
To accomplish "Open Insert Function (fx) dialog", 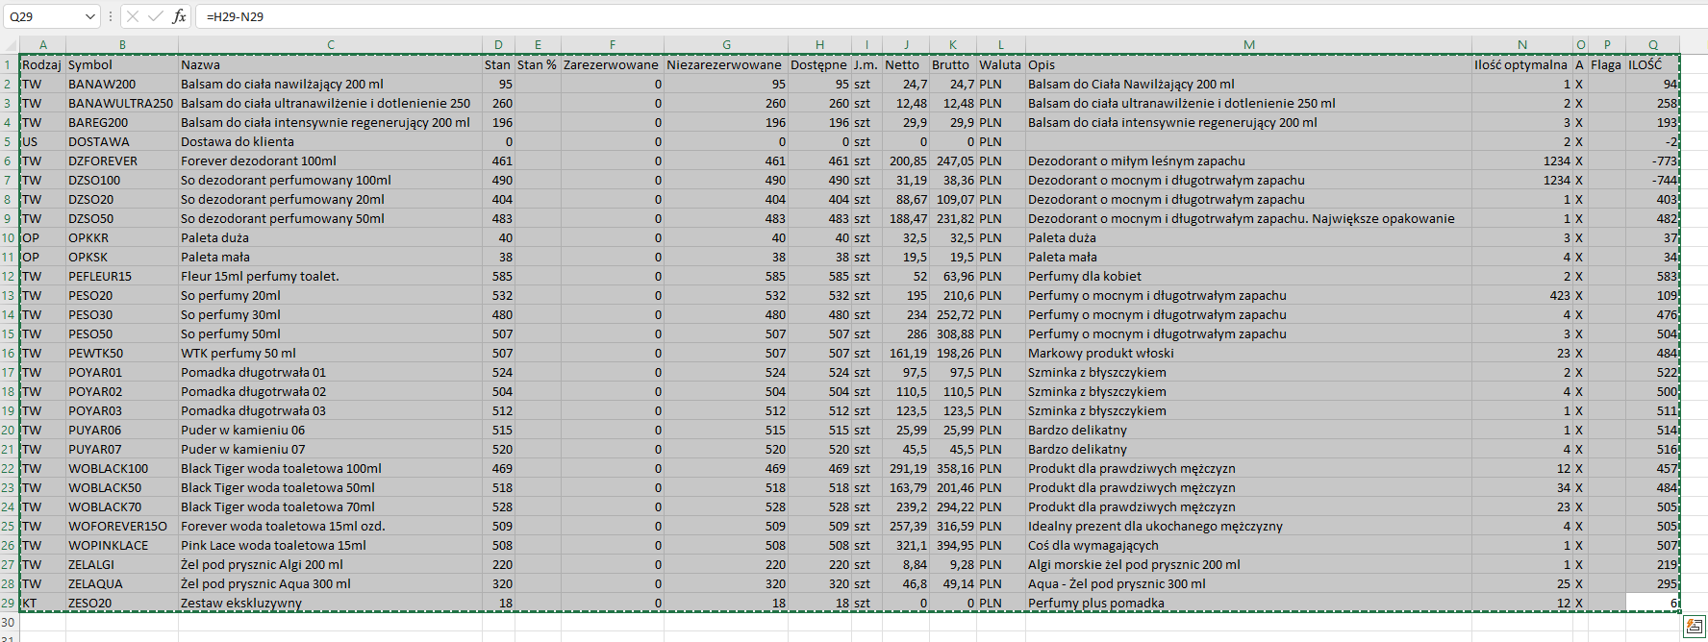I will coord(180,16).
